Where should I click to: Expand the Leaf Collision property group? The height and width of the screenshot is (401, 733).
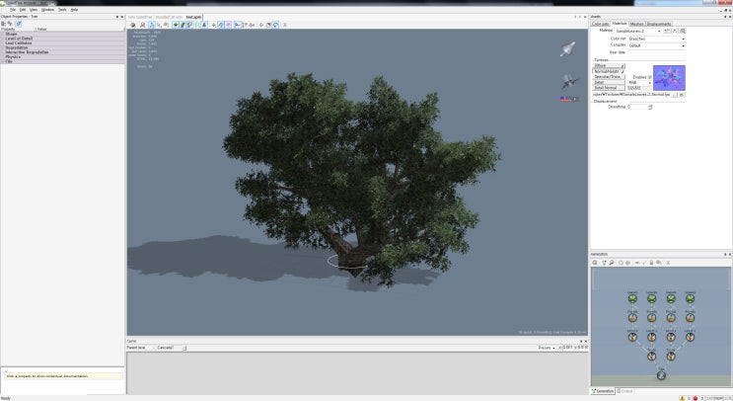coord(18,43)
